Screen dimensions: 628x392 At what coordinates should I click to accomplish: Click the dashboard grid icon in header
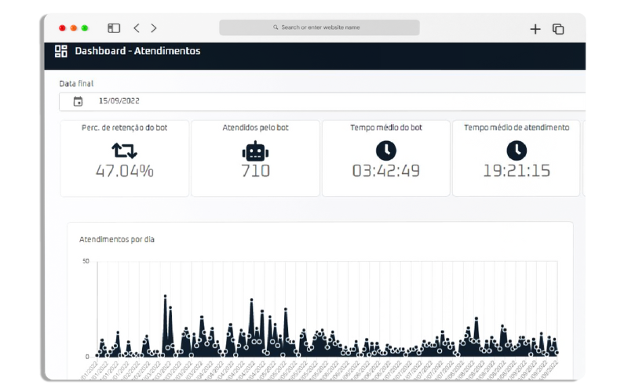tap(61, 51)
